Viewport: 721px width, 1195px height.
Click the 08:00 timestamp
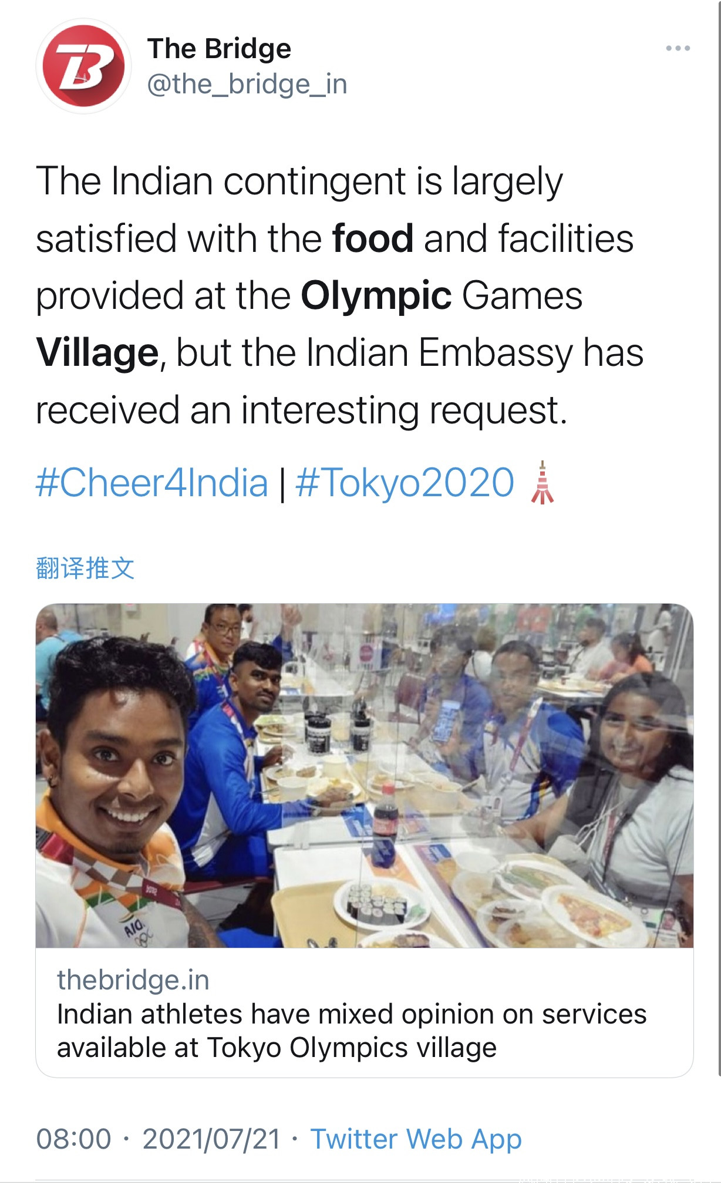click(x=73, y=1139)
